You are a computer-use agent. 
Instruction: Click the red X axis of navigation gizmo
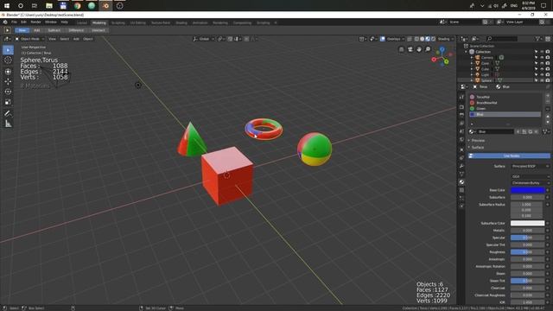click(x=434, y=60)
